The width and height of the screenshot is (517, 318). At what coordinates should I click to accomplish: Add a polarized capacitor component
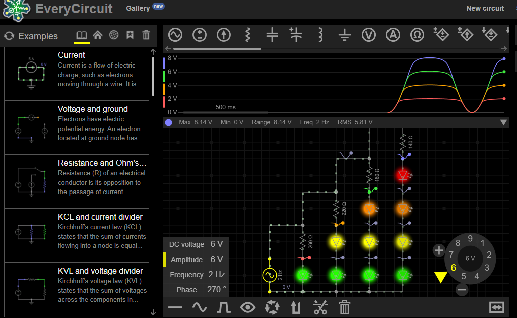pyautogui.click(x=296, y=35)
